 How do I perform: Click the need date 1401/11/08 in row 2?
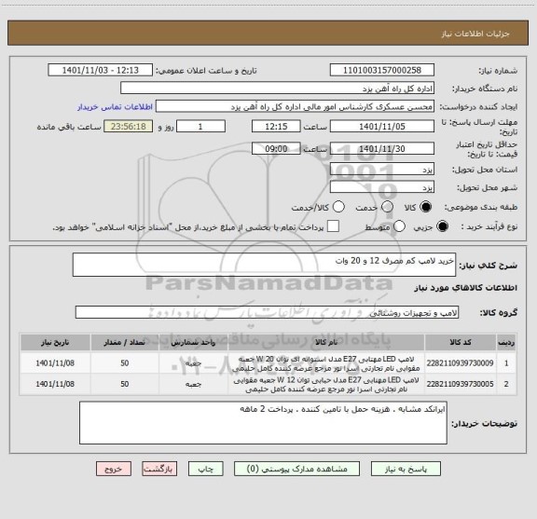[x=55, y=384]
